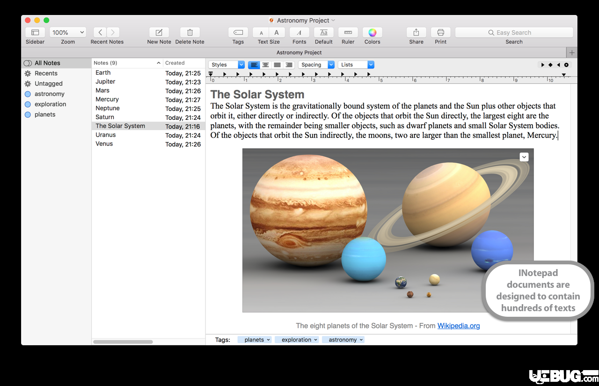
Task: Open the Lists dropdown
Action: click(356, 65)
